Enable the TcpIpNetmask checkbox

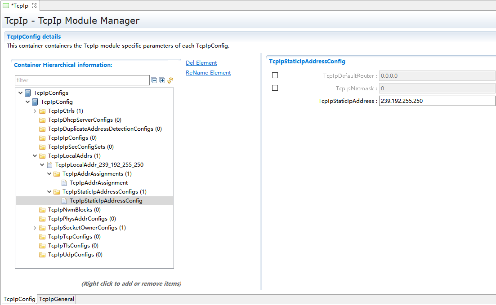(275, 88)
